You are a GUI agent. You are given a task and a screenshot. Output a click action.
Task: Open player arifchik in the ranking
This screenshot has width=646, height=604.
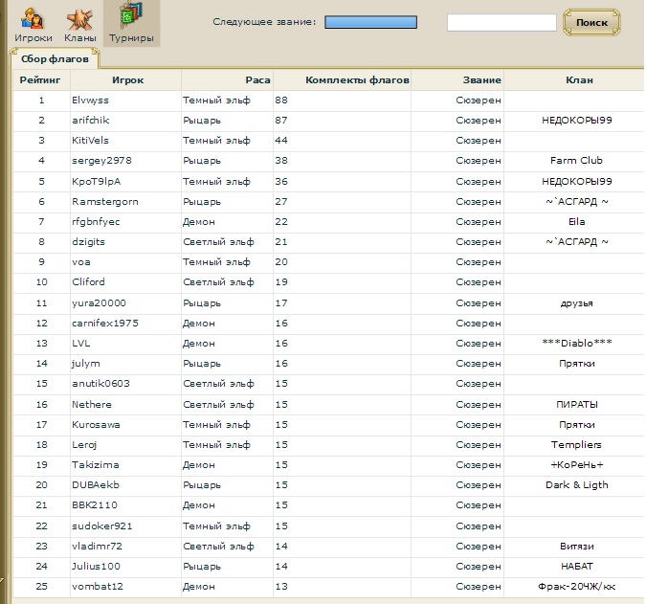pos(90,121)
